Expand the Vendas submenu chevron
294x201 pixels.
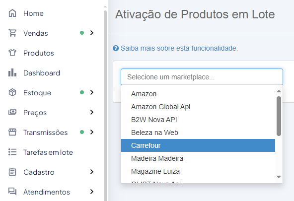[x=92, y=33]
